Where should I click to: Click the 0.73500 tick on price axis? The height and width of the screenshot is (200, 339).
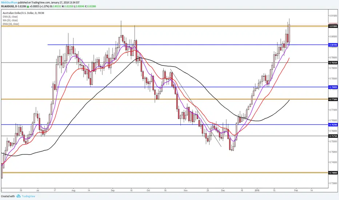point(333,183)
